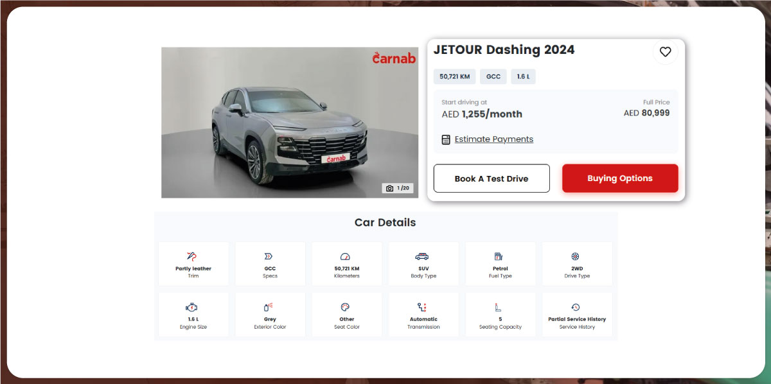Click the Partly leather trim icon
Image resolution: width=771 pixels, height=384 pixels.
(x=193, y=256)
